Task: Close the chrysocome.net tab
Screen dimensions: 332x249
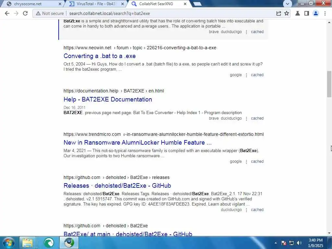Action: [60, 4]
